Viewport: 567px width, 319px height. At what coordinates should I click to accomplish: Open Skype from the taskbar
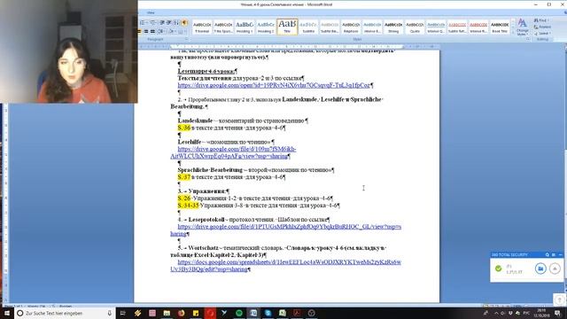pyautogui.click(x=268, y=313)
